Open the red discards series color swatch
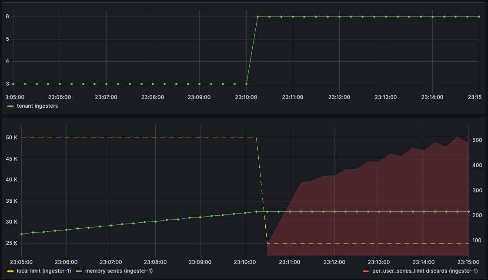The height and width of the screenshot is (280, 488). point(366,271)
